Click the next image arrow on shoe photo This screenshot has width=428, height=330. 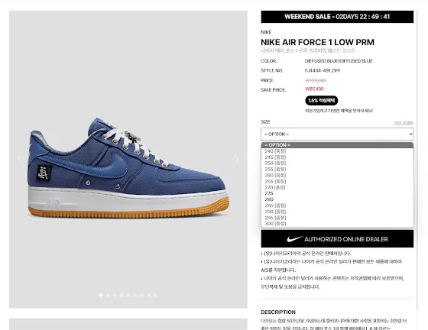click(x=236, y=160)
